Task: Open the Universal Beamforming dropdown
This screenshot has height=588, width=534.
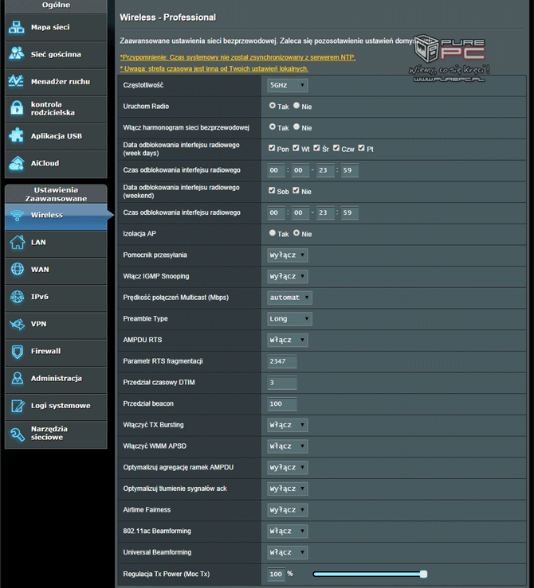Action: pos(288,552)
